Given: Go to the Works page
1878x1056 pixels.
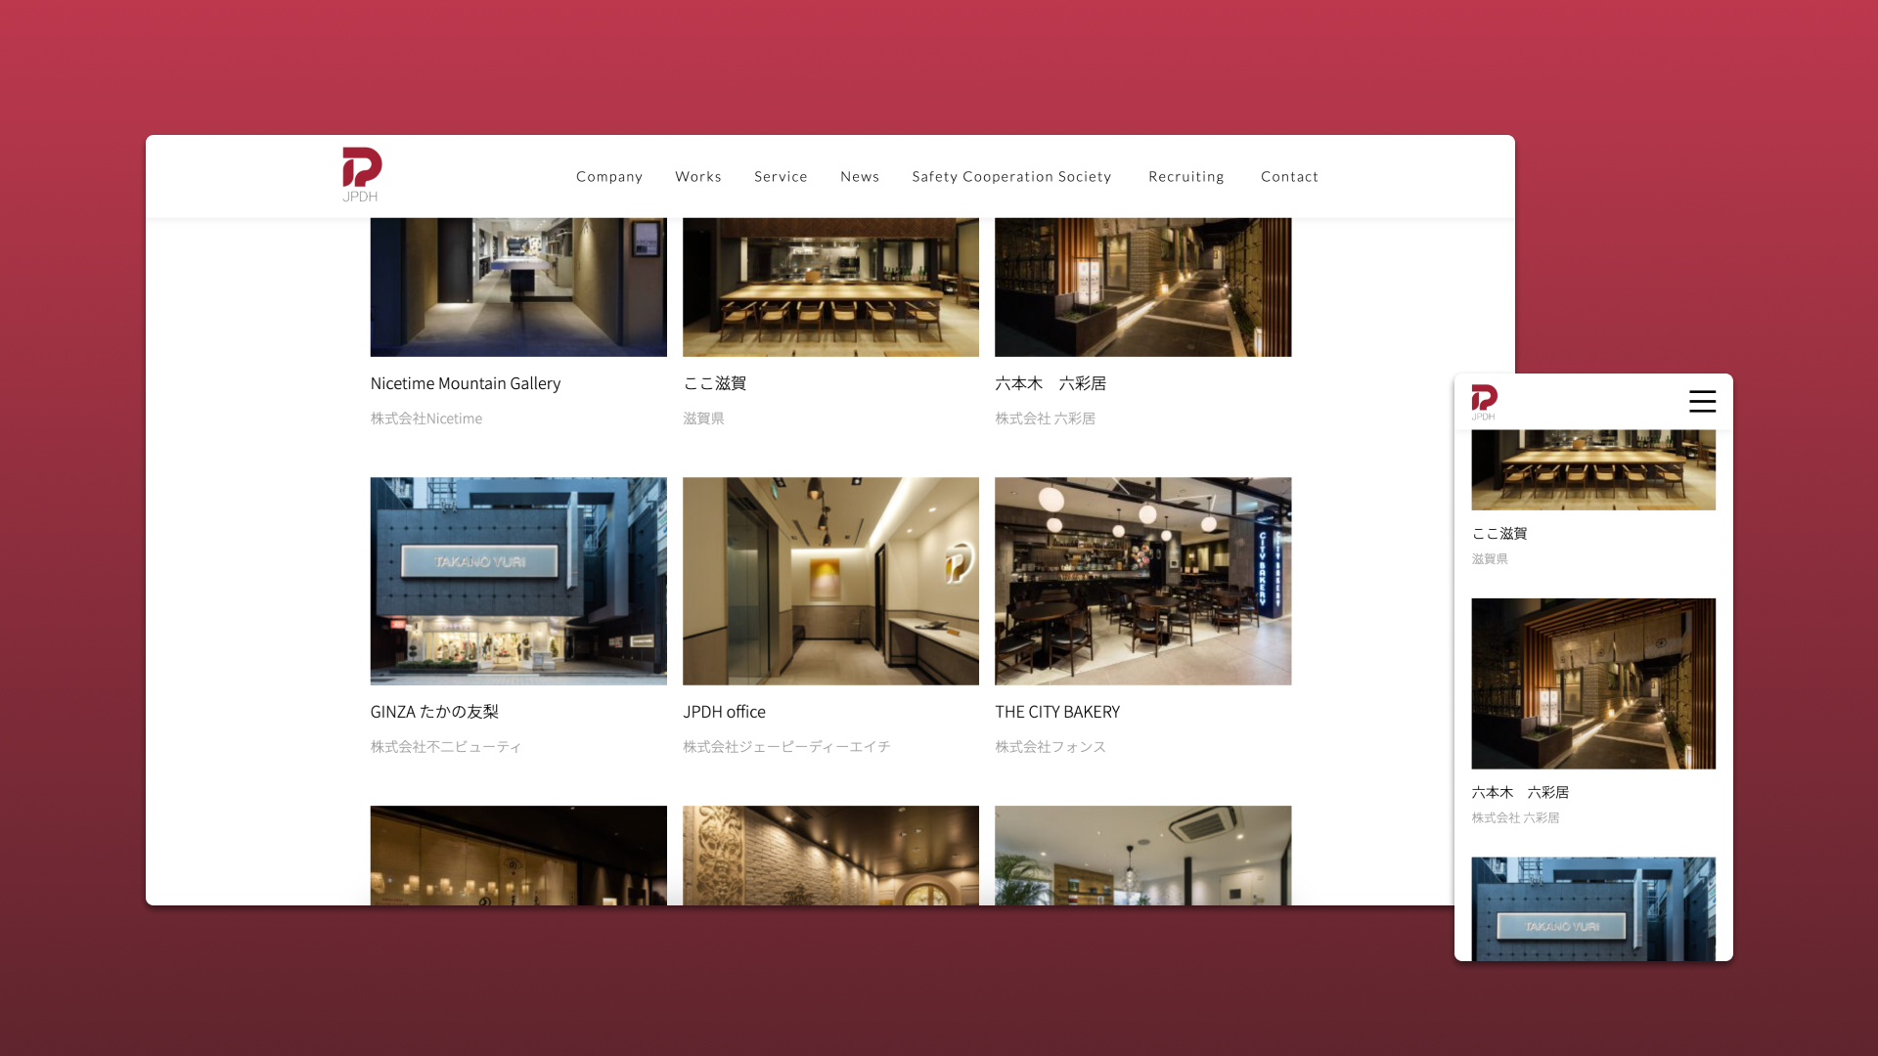Looking at the screenshot, I should click(697, 177).
